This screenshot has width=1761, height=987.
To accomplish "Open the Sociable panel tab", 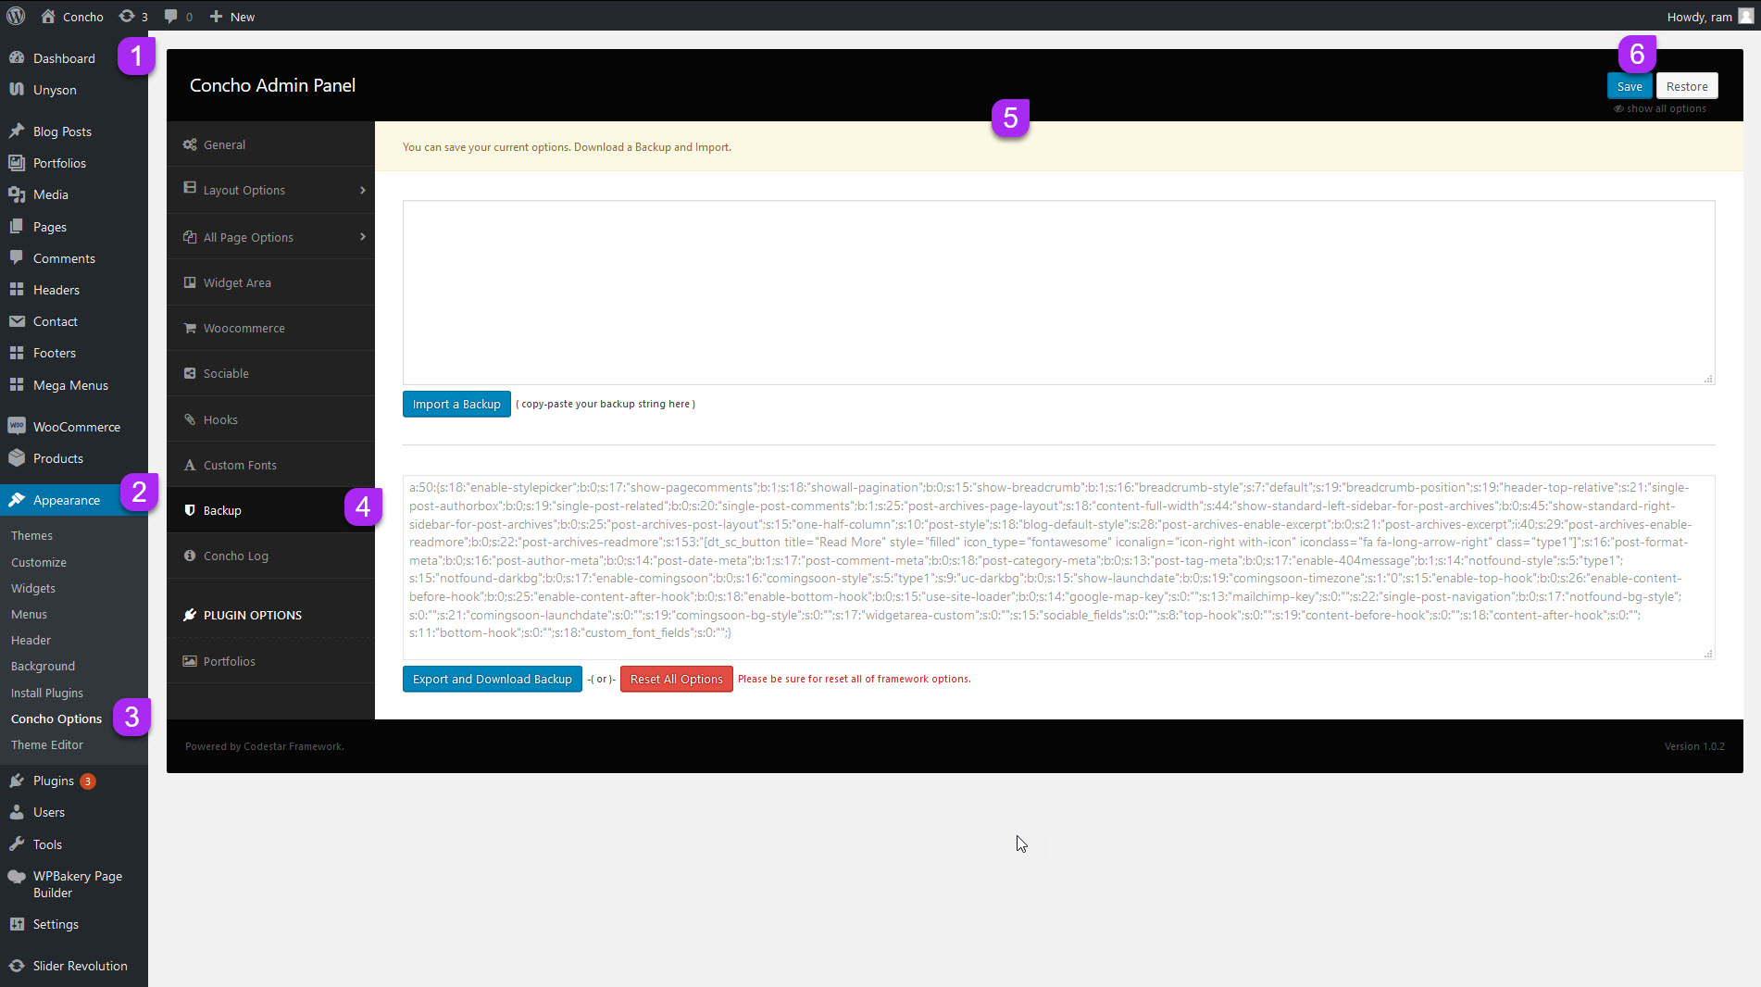I will coord(270,373).
